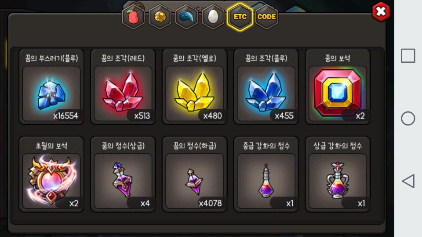
Task: Pick the blue crystal 꿈의 조각(블루) x455
Action: [x=266, y=87]
